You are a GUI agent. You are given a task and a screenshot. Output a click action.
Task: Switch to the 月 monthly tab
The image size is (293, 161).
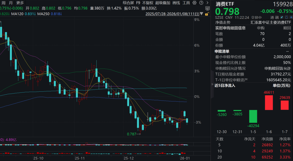(x=11, y=3)
